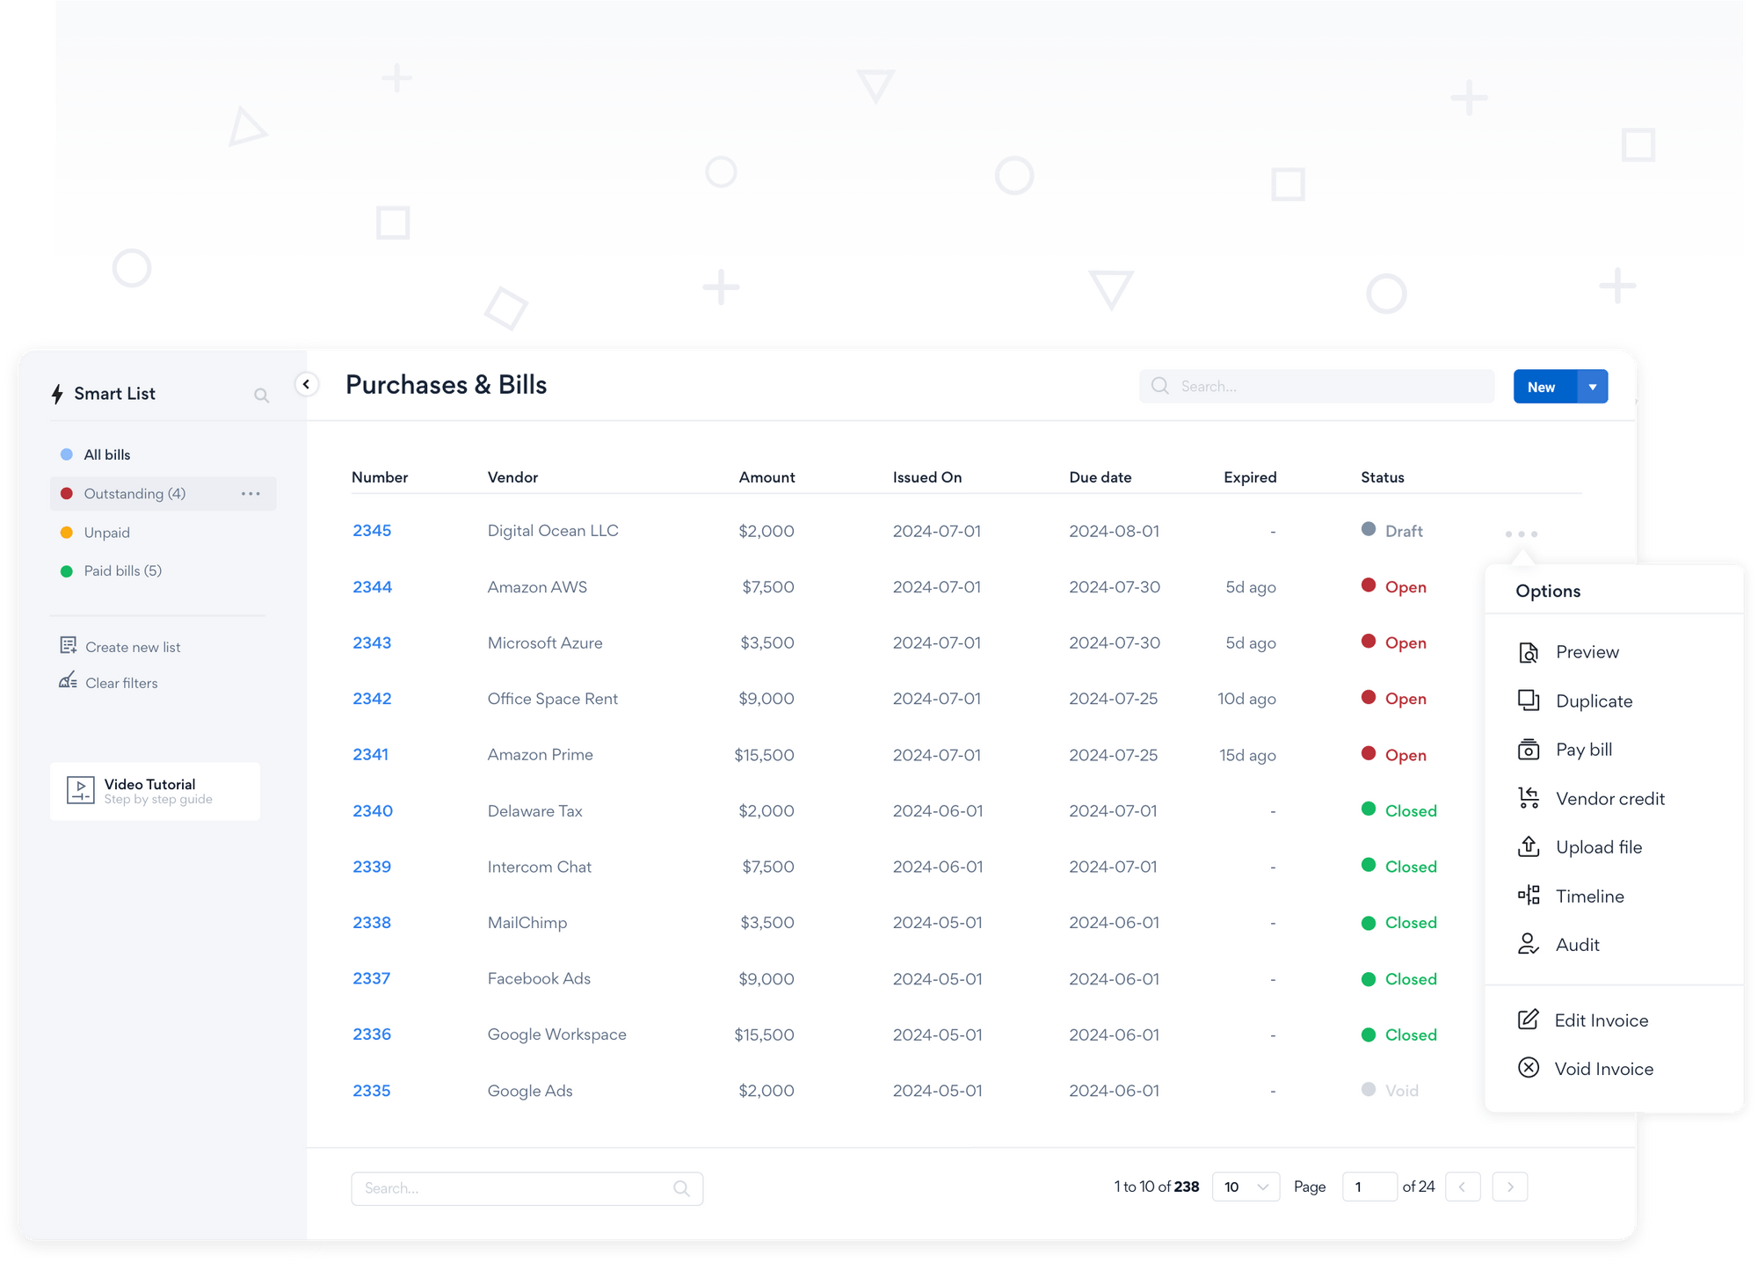Choose Preview from the Options menu
This screenshot has height=1263, width=1758.
pyautogui.click(x=1587, y=651)
